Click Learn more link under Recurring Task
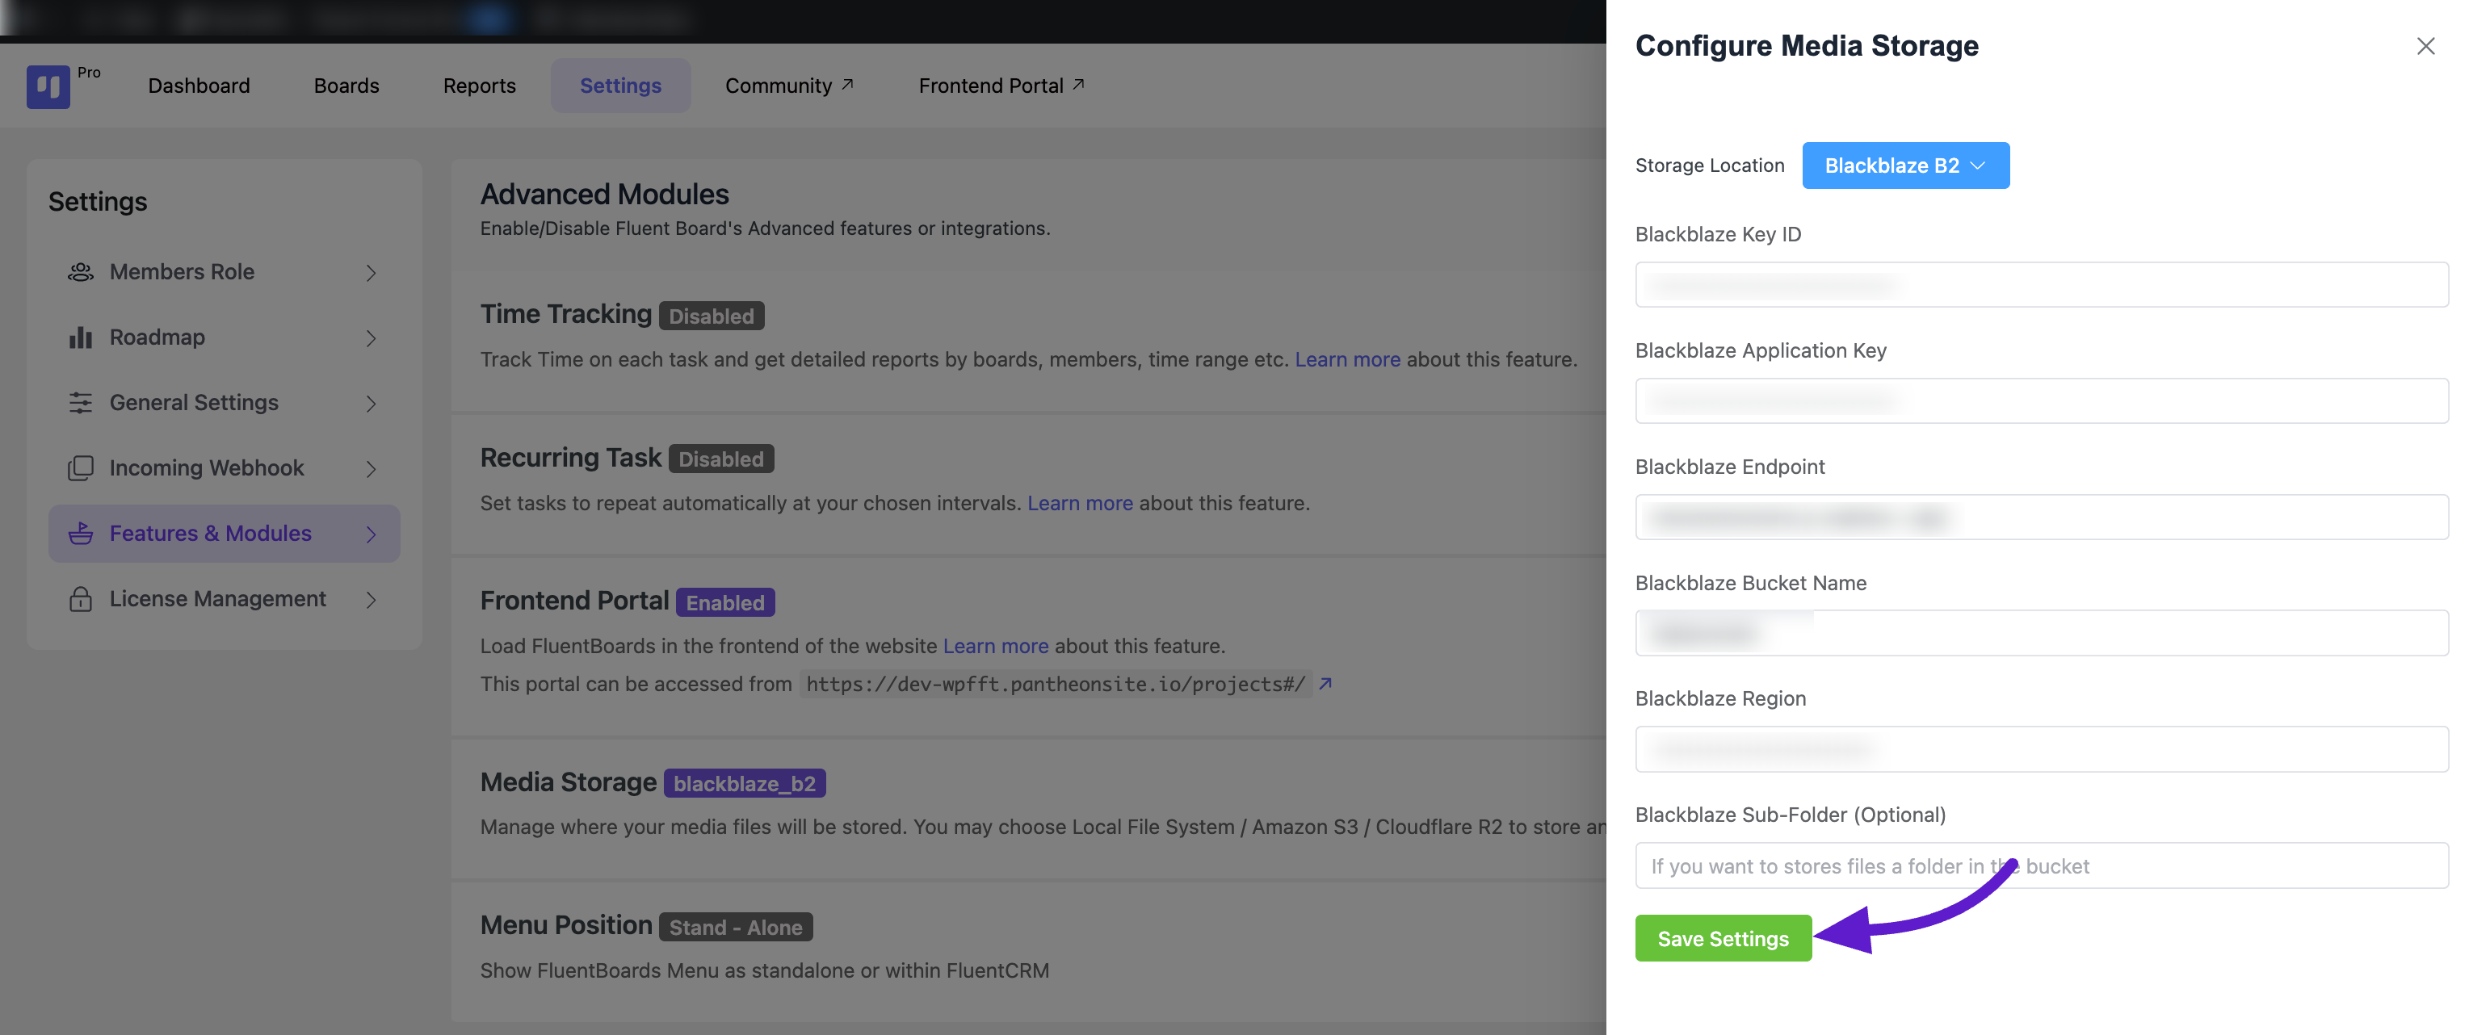Viewport: 2473px width, 1035px height. [1080, 504]
